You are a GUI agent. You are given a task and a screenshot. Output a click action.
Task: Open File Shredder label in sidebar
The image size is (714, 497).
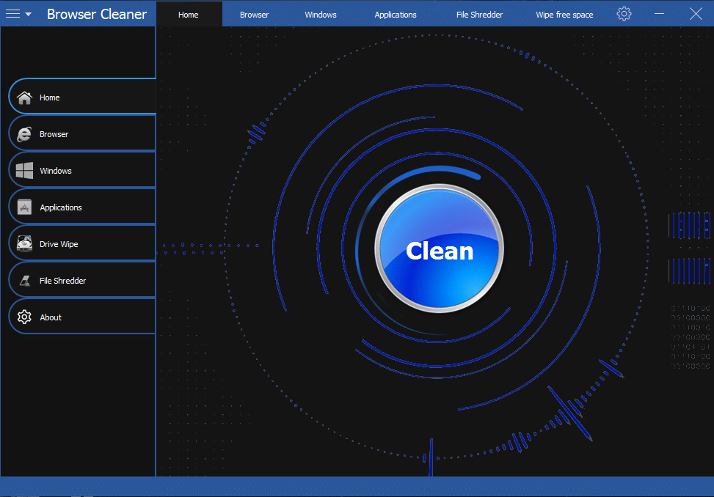pyautogui.click(x=62, y=281)
